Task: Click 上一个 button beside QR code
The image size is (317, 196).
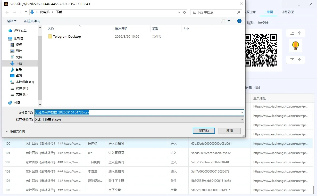Action: (x=296, y=33)
